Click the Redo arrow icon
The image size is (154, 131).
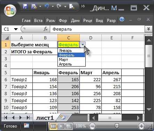tap(59, 6)
